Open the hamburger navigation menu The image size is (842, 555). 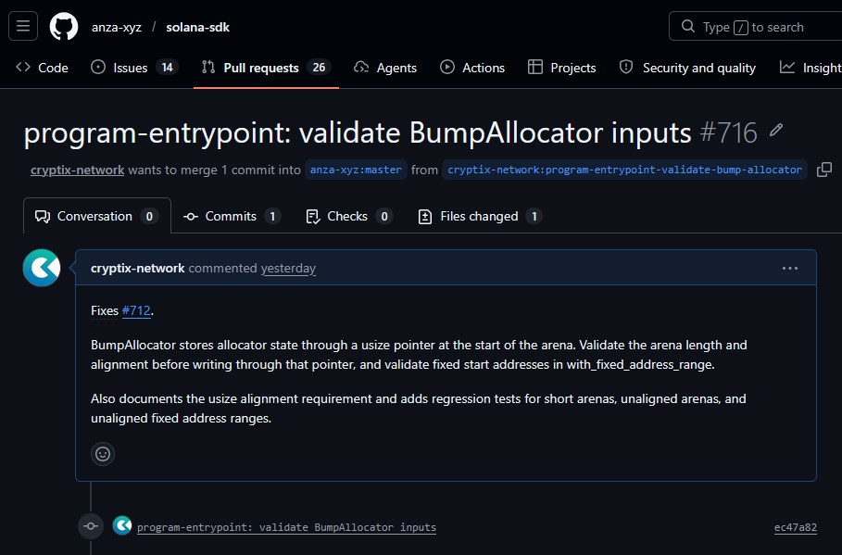[23, 26]
